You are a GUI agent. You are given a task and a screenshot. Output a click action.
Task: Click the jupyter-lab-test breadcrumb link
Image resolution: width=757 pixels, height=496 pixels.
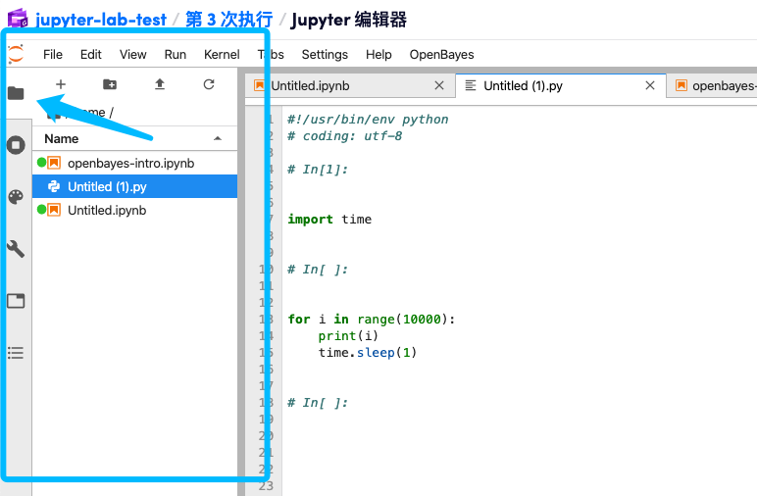101,20
